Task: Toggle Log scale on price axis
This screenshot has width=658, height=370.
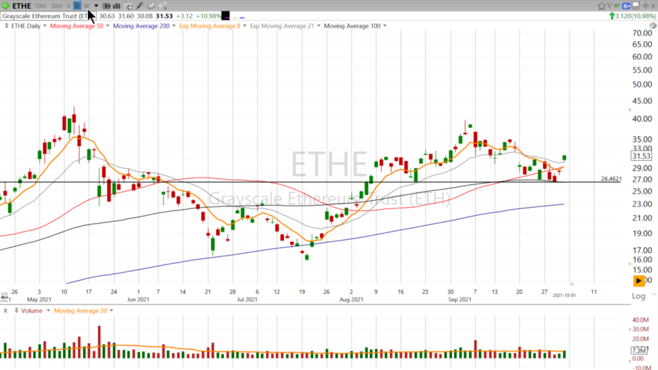Action: tap(638, 296)
